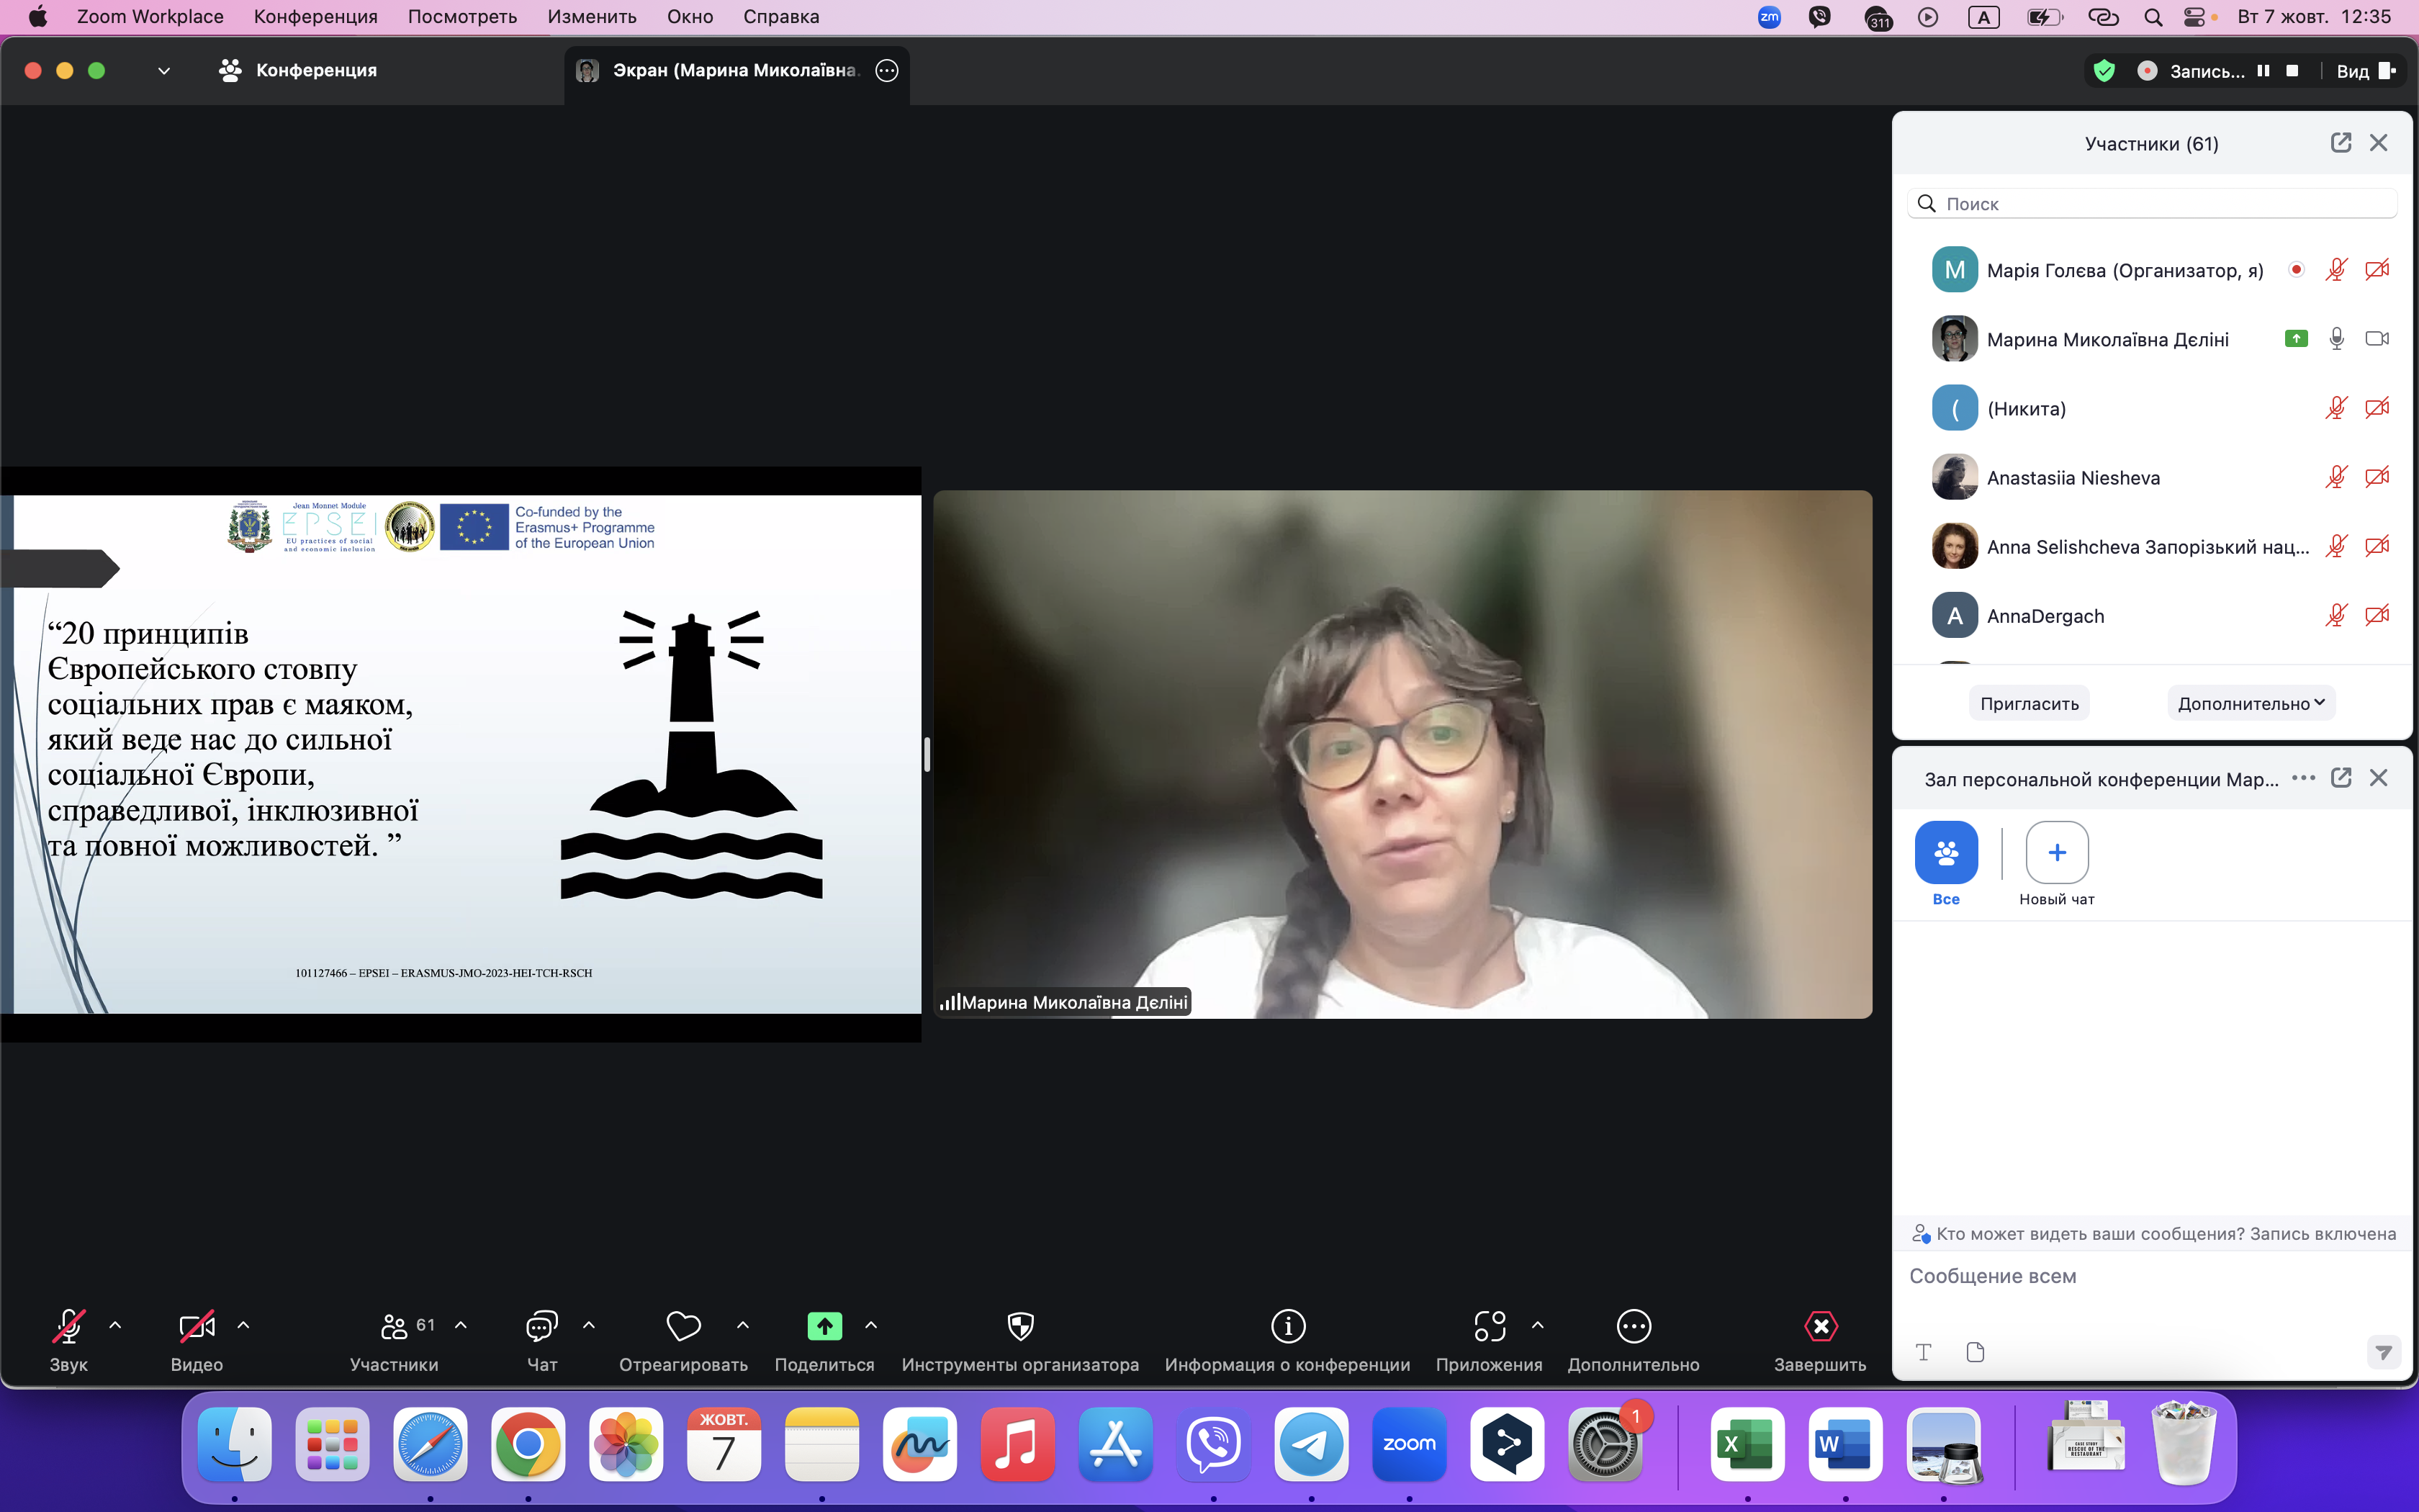The height and width of the screenshot is (1512, 2419).
Task: Click the Пригласить button
Action: (x=2030, y=703)
